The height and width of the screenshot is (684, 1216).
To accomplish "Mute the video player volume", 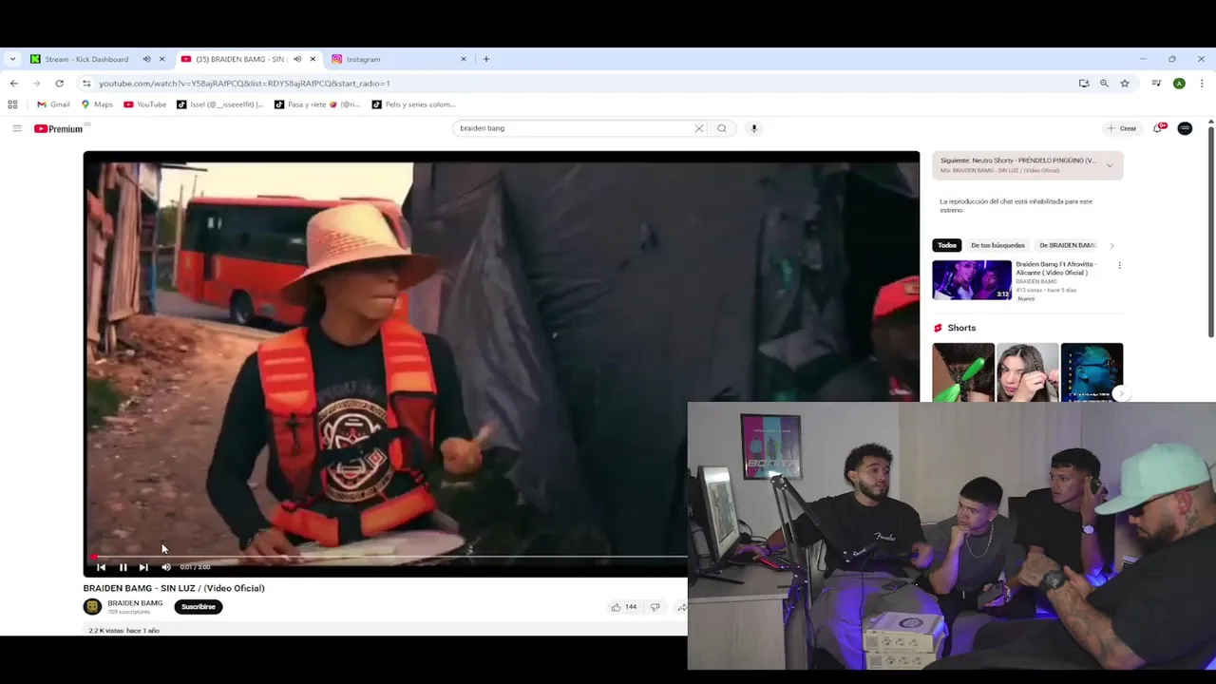I will tap(166, 567).
